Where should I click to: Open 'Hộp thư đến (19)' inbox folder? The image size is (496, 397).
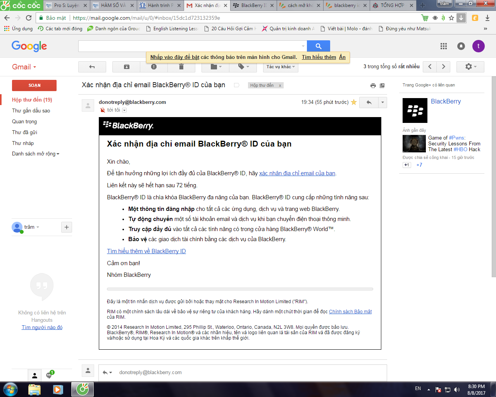tap(32, 100)
